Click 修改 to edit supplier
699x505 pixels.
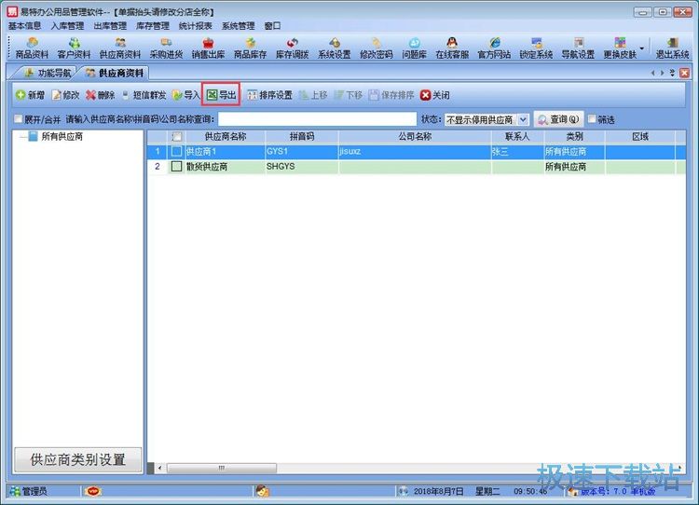tap(65, 95)
